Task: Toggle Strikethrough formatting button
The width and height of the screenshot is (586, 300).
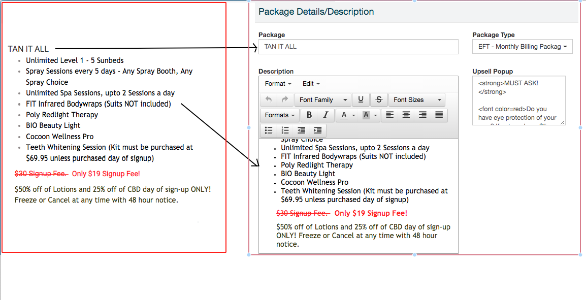Action: pyautogui.click(x=379, y=100)
